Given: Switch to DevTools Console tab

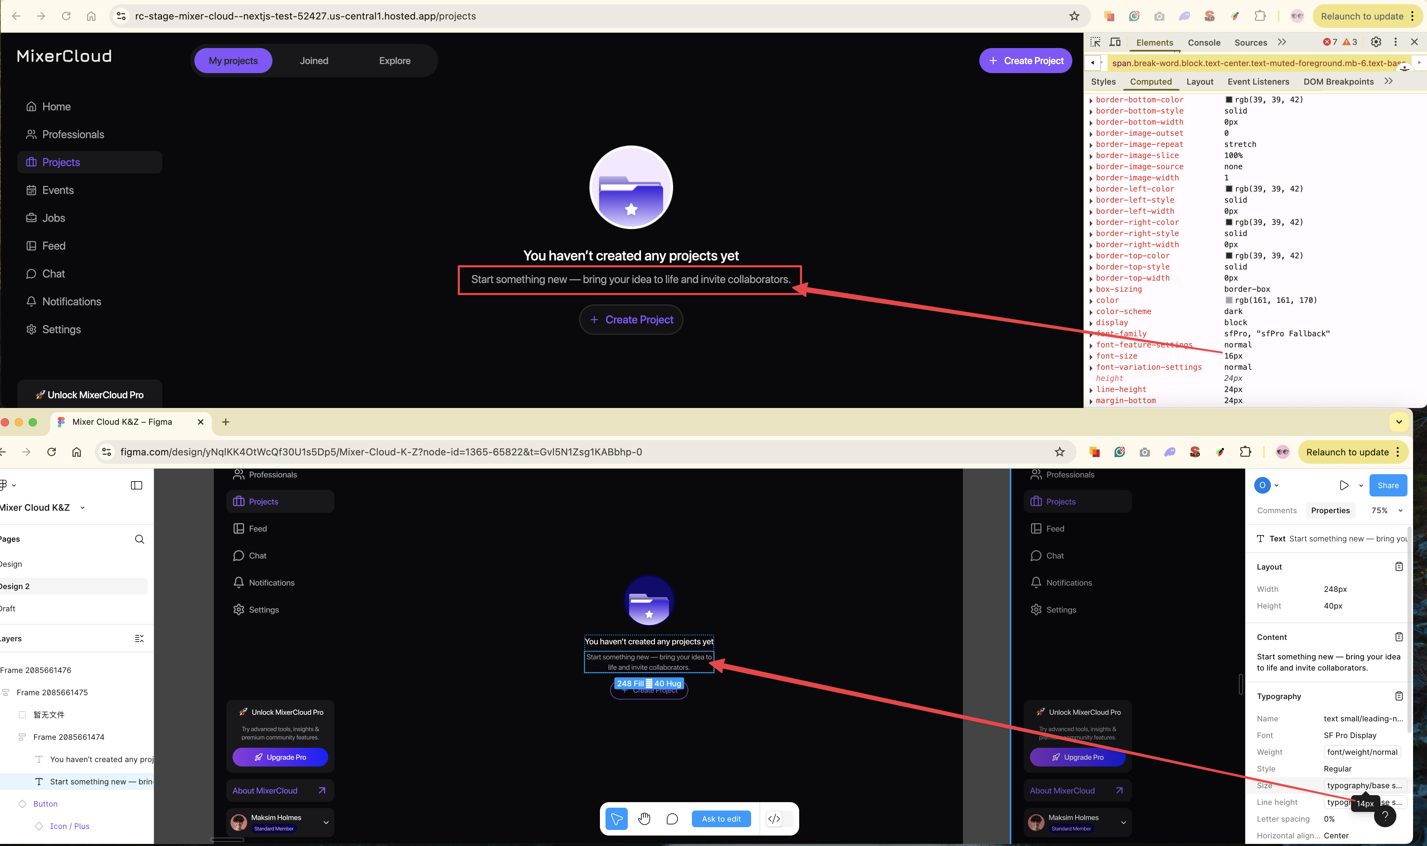Looking at the screenshot, I should pyautogui.click(x=1203, y=43).
